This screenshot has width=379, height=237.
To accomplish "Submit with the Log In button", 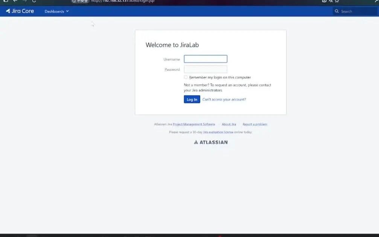I will coord(192,99).
